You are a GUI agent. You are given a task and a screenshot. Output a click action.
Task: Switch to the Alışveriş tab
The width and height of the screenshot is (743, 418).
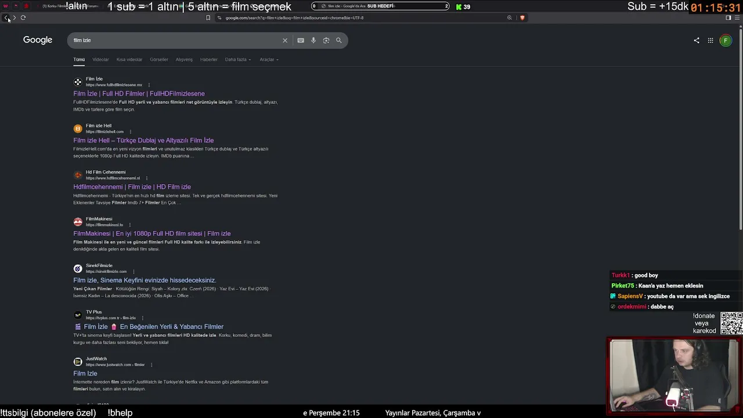point(184,59)
